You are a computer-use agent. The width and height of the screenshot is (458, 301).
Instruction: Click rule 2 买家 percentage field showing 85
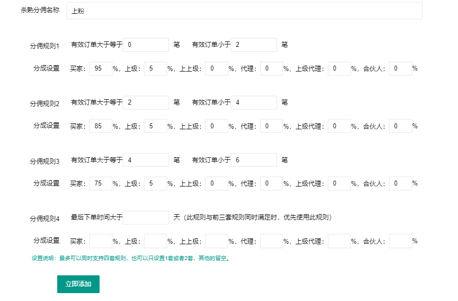pos(101,126)
